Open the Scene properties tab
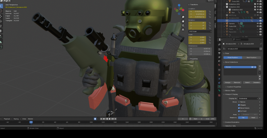 coord(219,61)
